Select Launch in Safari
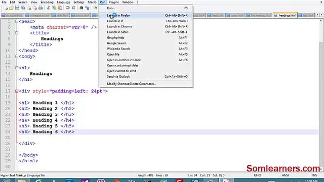The image size is (324, 182). pos(146,32)
